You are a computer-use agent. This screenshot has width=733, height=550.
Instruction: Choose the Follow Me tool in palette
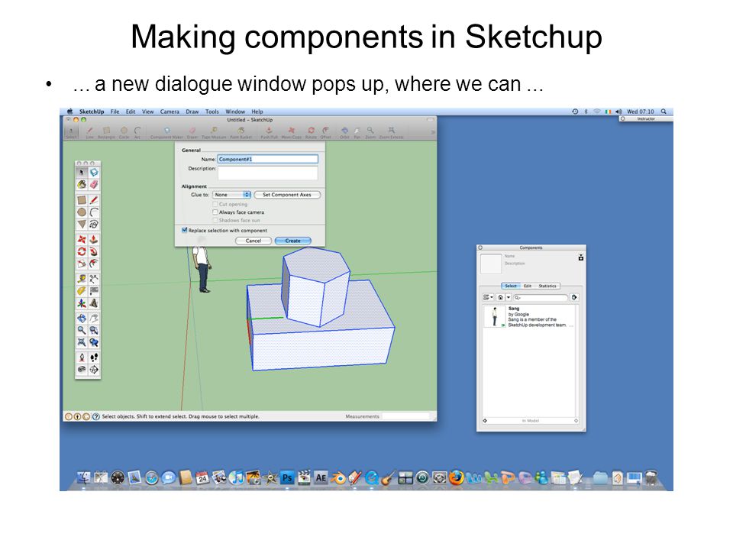[x=94, y=251]
